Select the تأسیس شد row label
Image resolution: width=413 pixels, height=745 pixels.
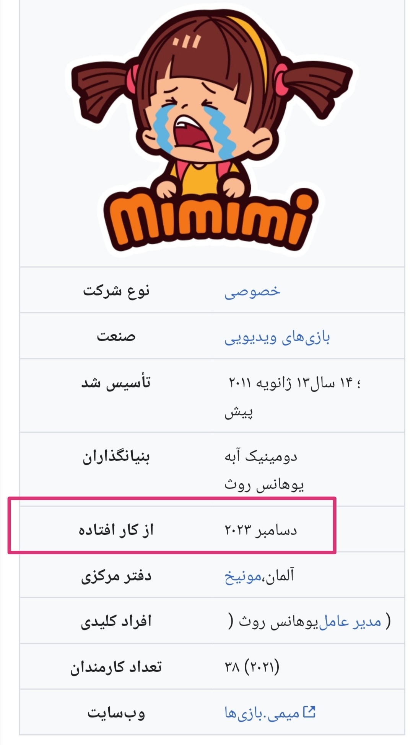116,383
